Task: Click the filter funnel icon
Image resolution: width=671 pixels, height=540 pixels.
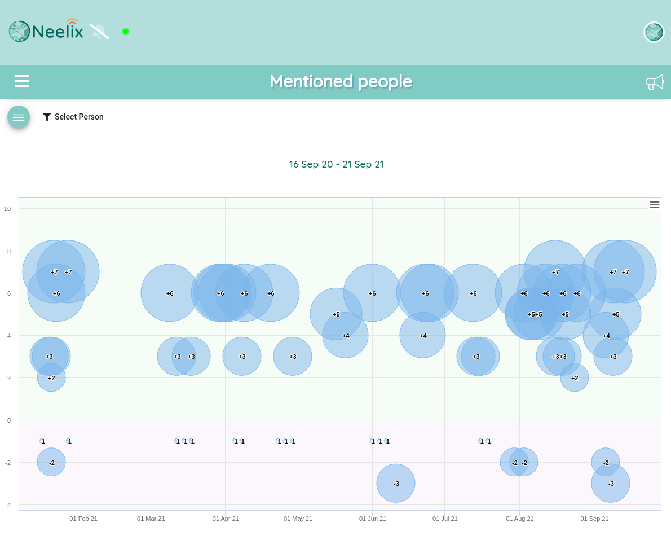Action: (x=47, y=117)
